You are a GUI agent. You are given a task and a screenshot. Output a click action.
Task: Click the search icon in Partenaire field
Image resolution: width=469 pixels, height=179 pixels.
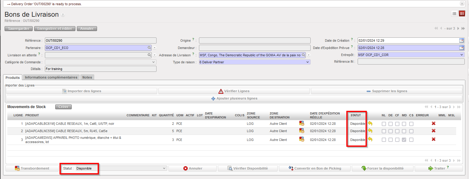click(x=150, y=48)
